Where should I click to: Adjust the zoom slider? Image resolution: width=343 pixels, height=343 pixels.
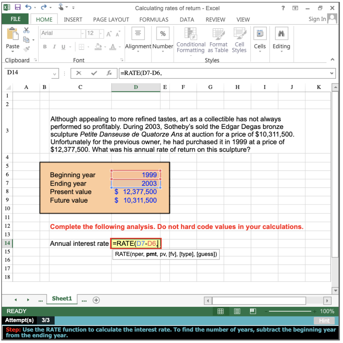click(x=290, y=311)
